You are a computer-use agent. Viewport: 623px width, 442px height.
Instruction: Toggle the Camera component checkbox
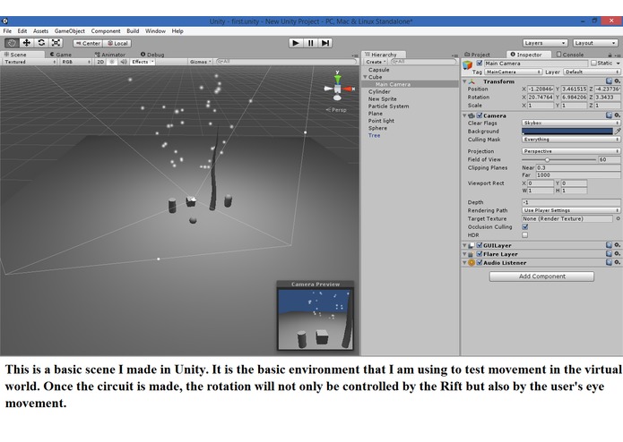point(480,115)
